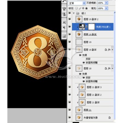The height and width of the screenshot is (123, 123).
Task: Open the Character panel icon
Action: pos(64,23)
